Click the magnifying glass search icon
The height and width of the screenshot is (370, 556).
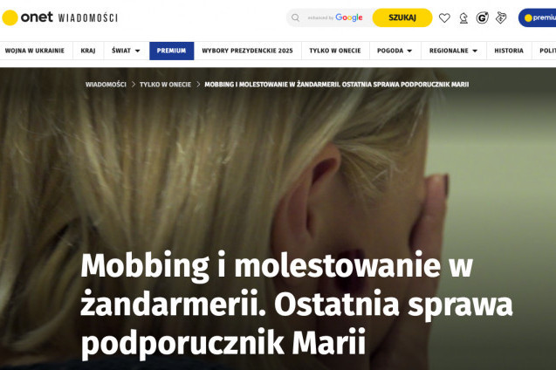[295, 17]
